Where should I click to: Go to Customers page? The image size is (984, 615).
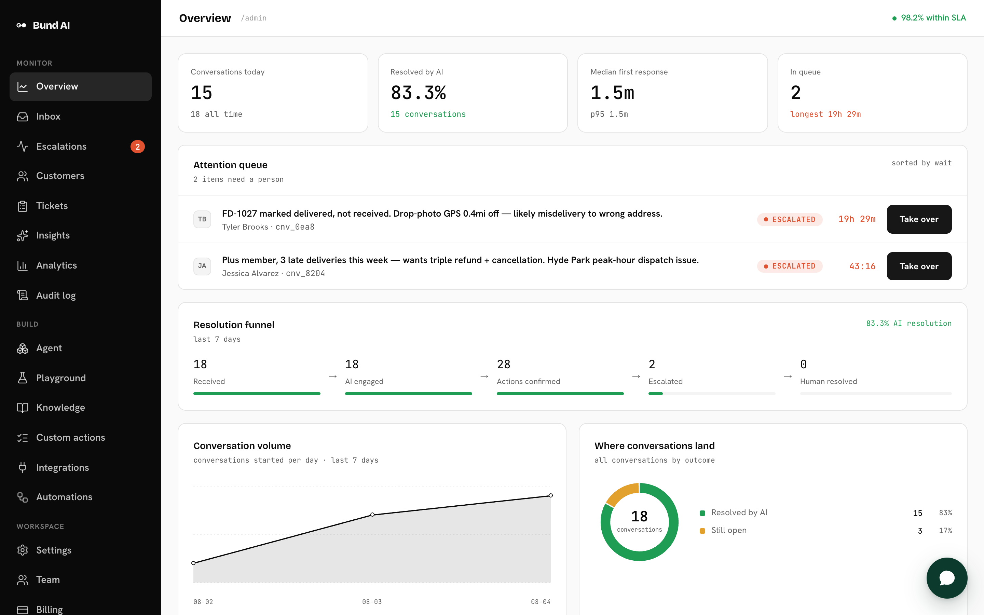tap(81, 176)
